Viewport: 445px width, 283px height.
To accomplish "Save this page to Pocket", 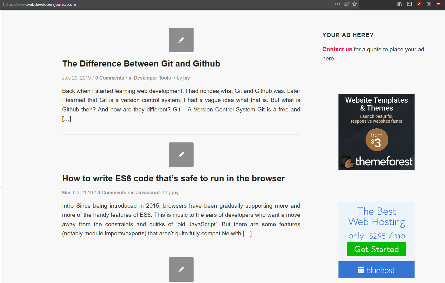I will [346, 4].
